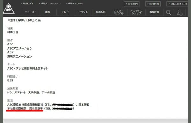
Task: Click the 担当 heading label
Action: click(10, 100)
